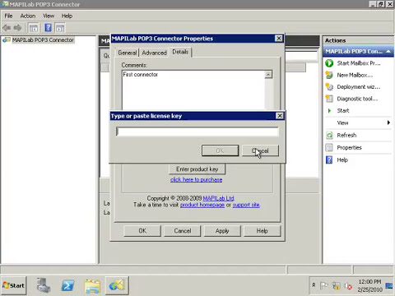
Task: Click the Enter product key button
Action: [197, 169]
